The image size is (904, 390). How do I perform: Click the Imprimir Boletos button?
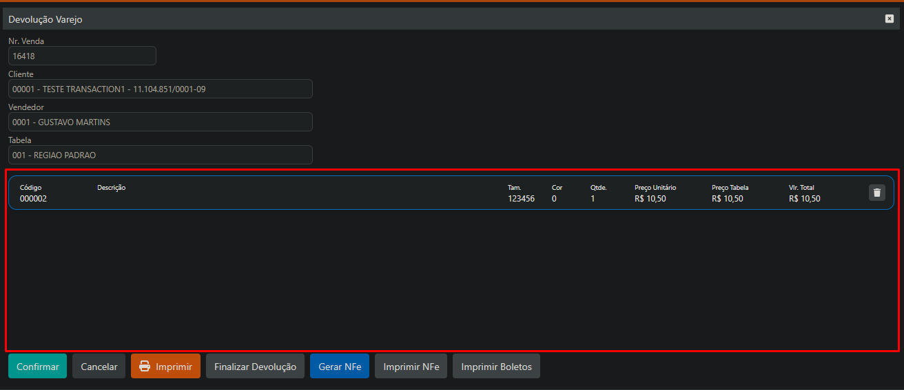pos(496,366)
